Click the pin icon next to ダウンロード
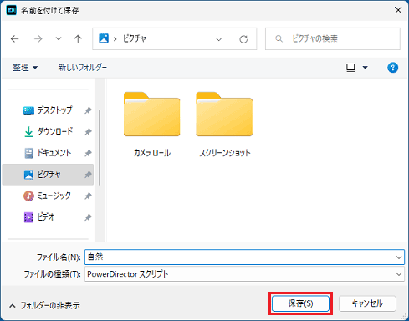 pyautogui.click(x=88, y=132)
